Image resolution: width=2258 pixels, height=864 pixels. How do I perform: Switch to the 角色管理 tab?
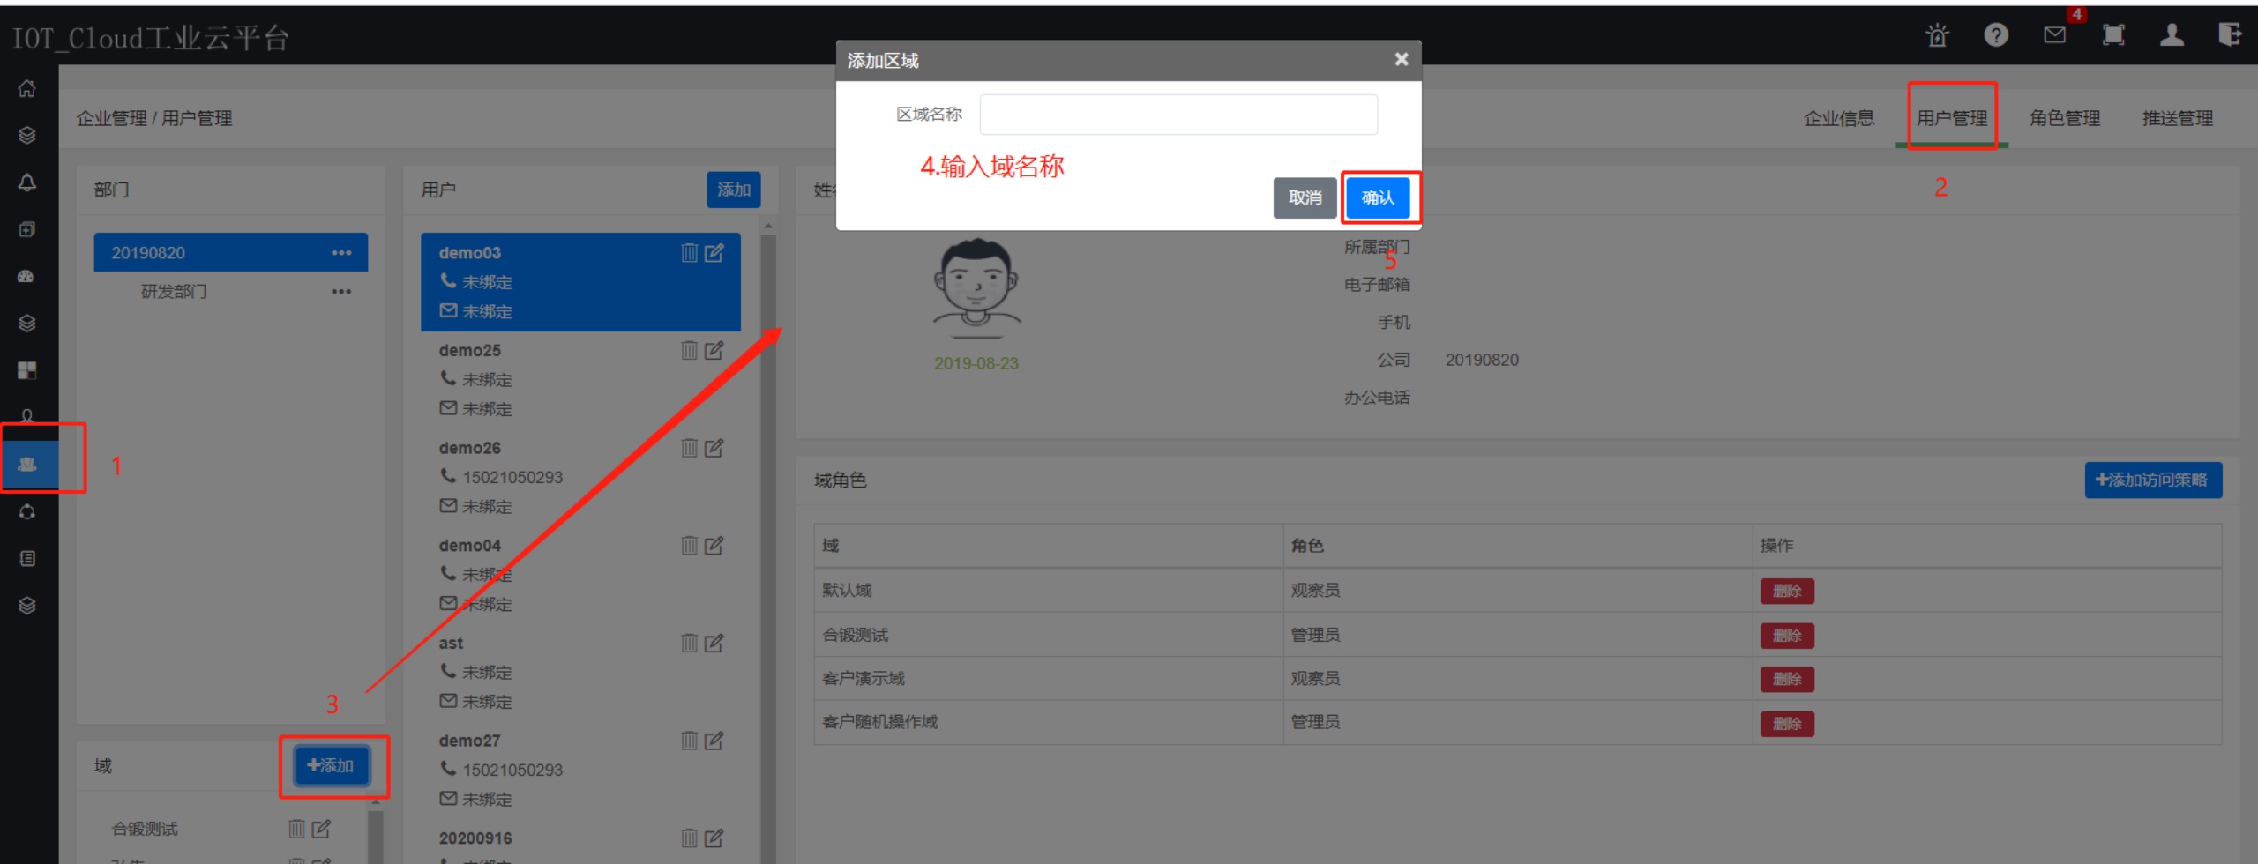click(2064, 118)
